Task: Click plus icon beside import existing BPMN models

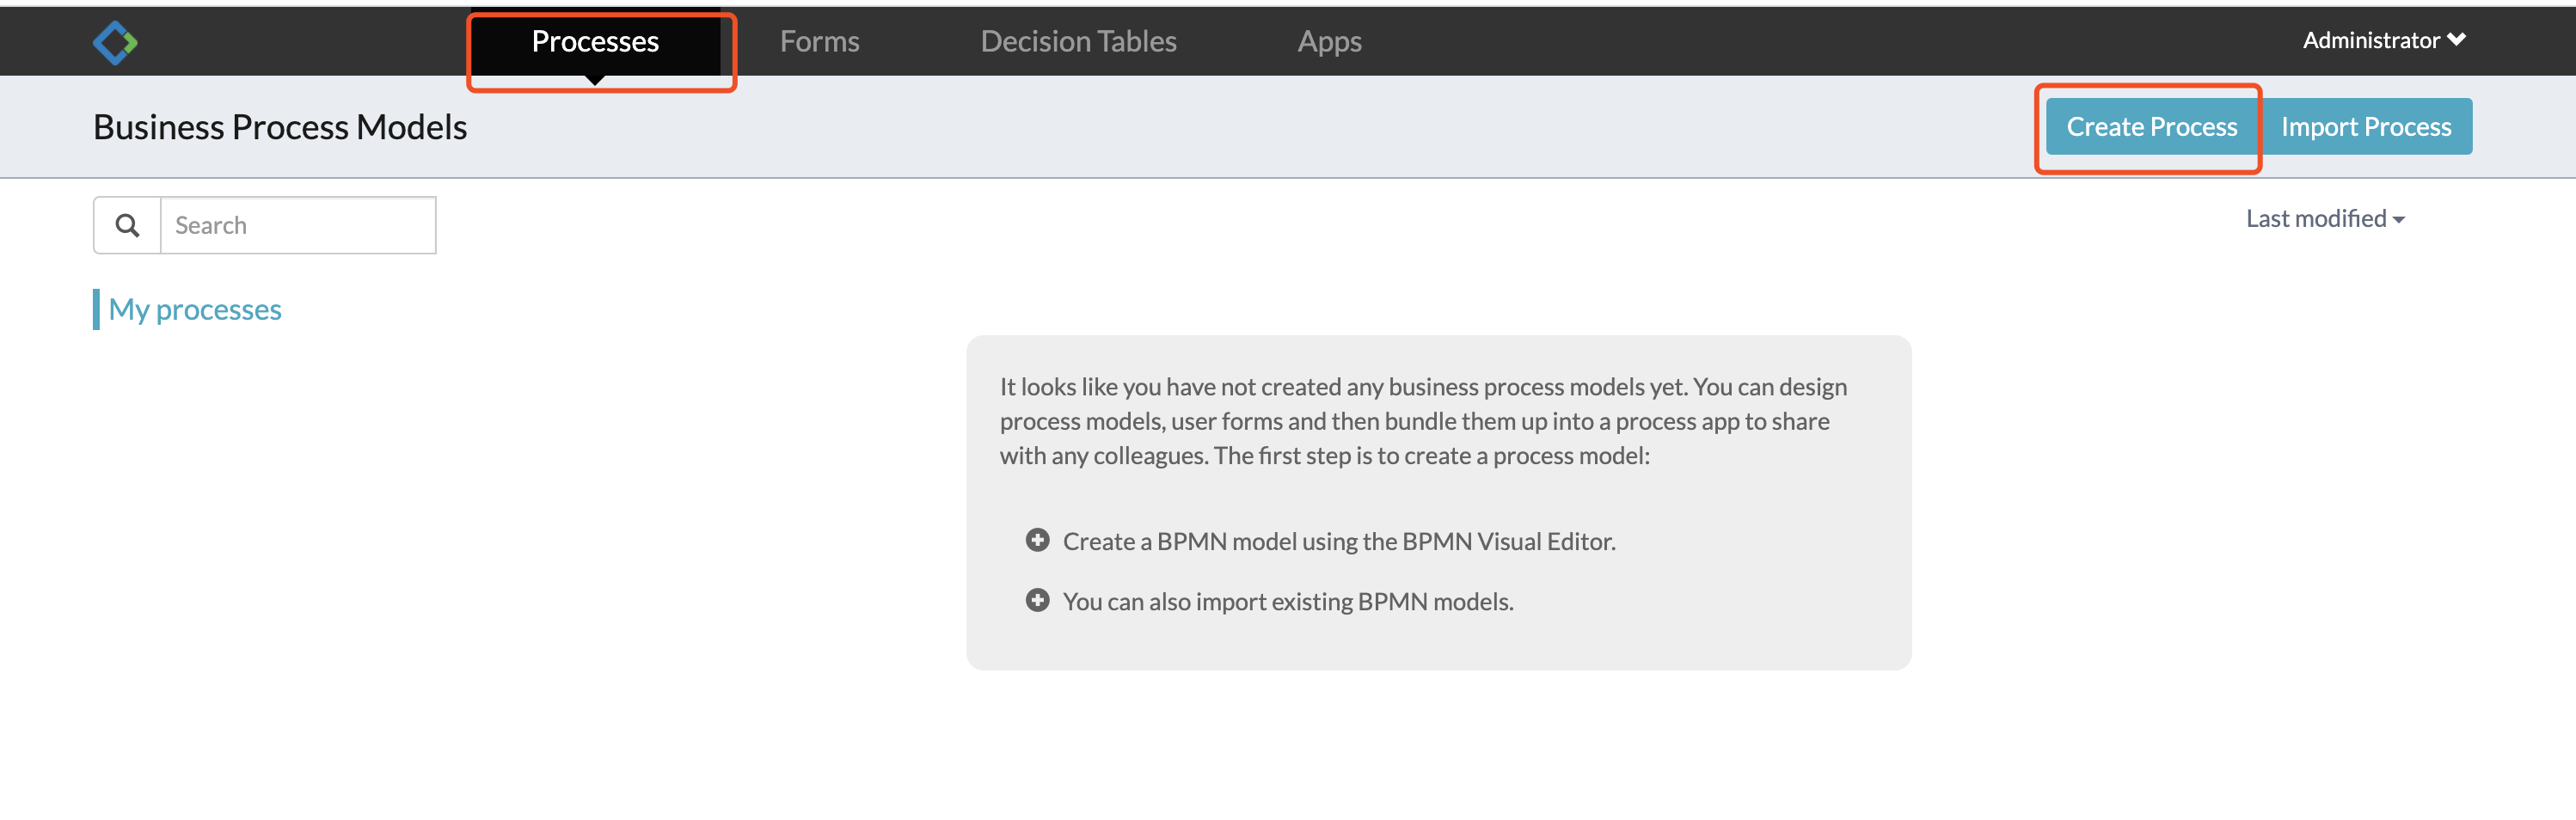Action: coord(1037,601)
